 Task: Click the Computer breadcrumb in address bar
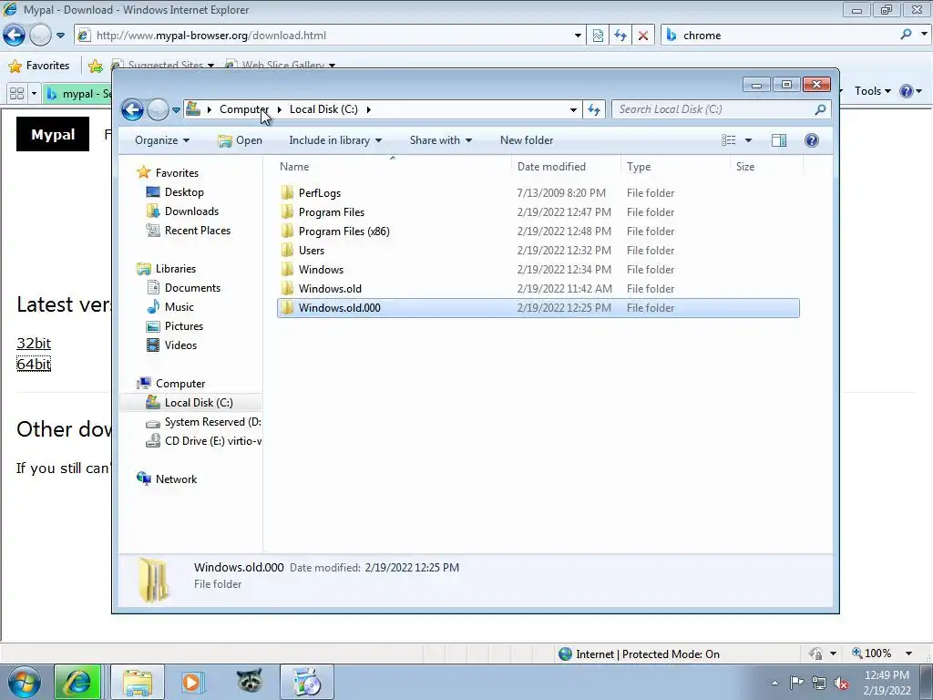tap(244, 109)
